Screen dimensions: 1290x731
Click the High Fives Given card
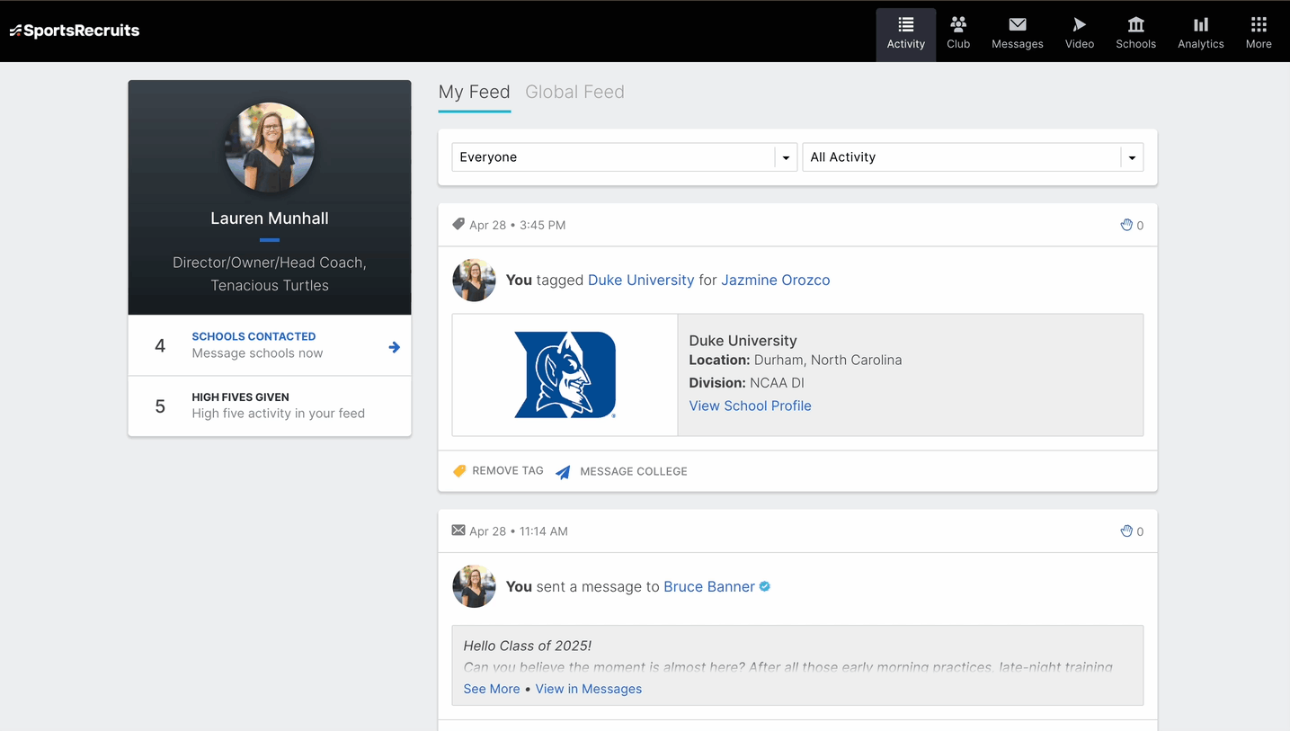[x=270, y=406]
